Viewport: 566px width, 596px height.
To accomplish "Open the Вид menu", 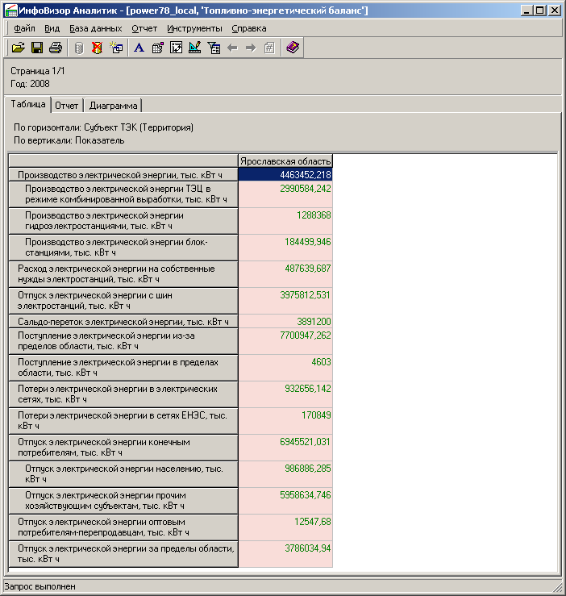I will 52,28.
